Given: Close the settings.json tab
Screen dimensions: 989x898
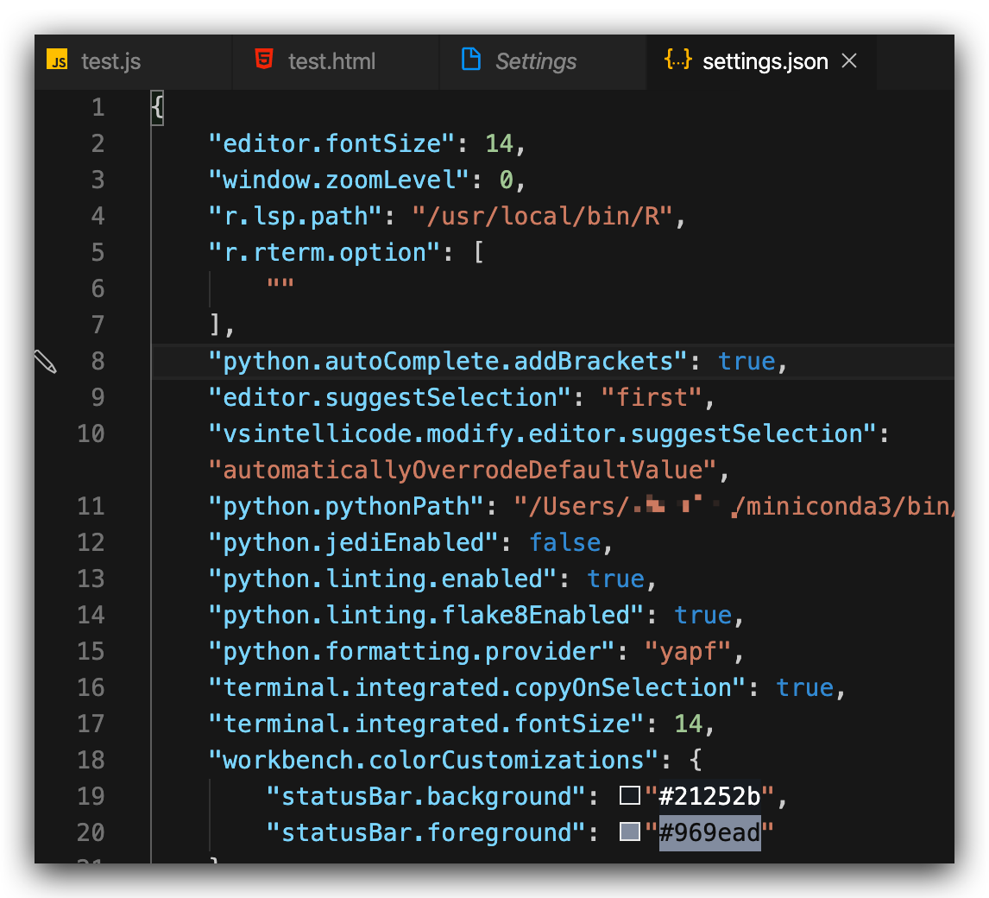Looking at the screenshot, I should 849,61.
